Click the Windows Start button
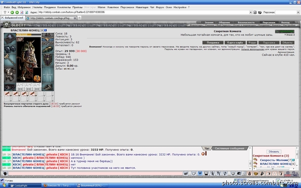The height and width of the screenshot is (188, 301). [x=4, y=185]
